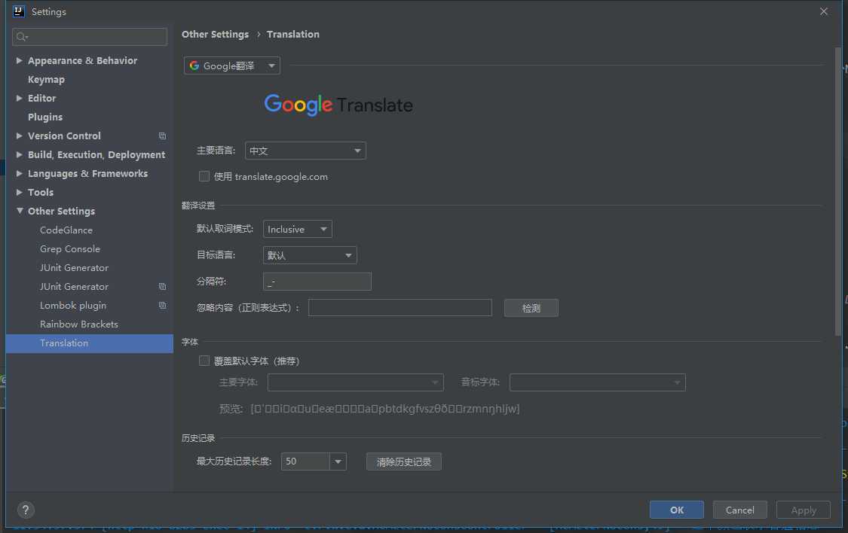
Task: Open Lombok plugin settings page
Action: tap(73, 306)
